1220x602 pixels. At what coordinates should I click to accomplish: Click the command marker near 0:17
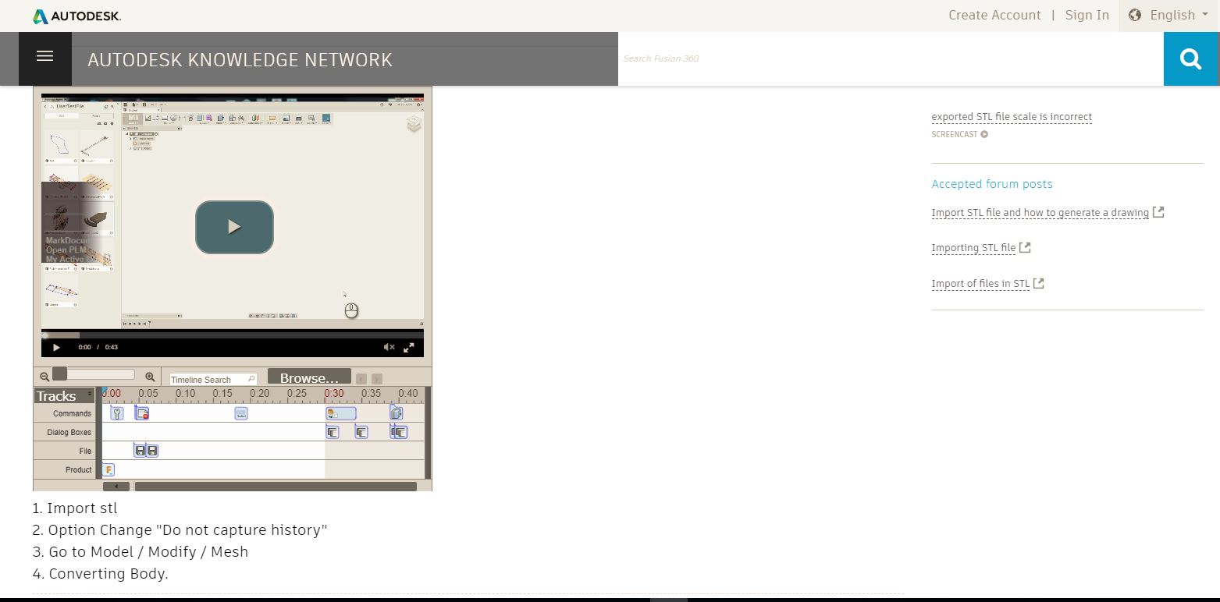pyautogui.click(x=241, y=413)
